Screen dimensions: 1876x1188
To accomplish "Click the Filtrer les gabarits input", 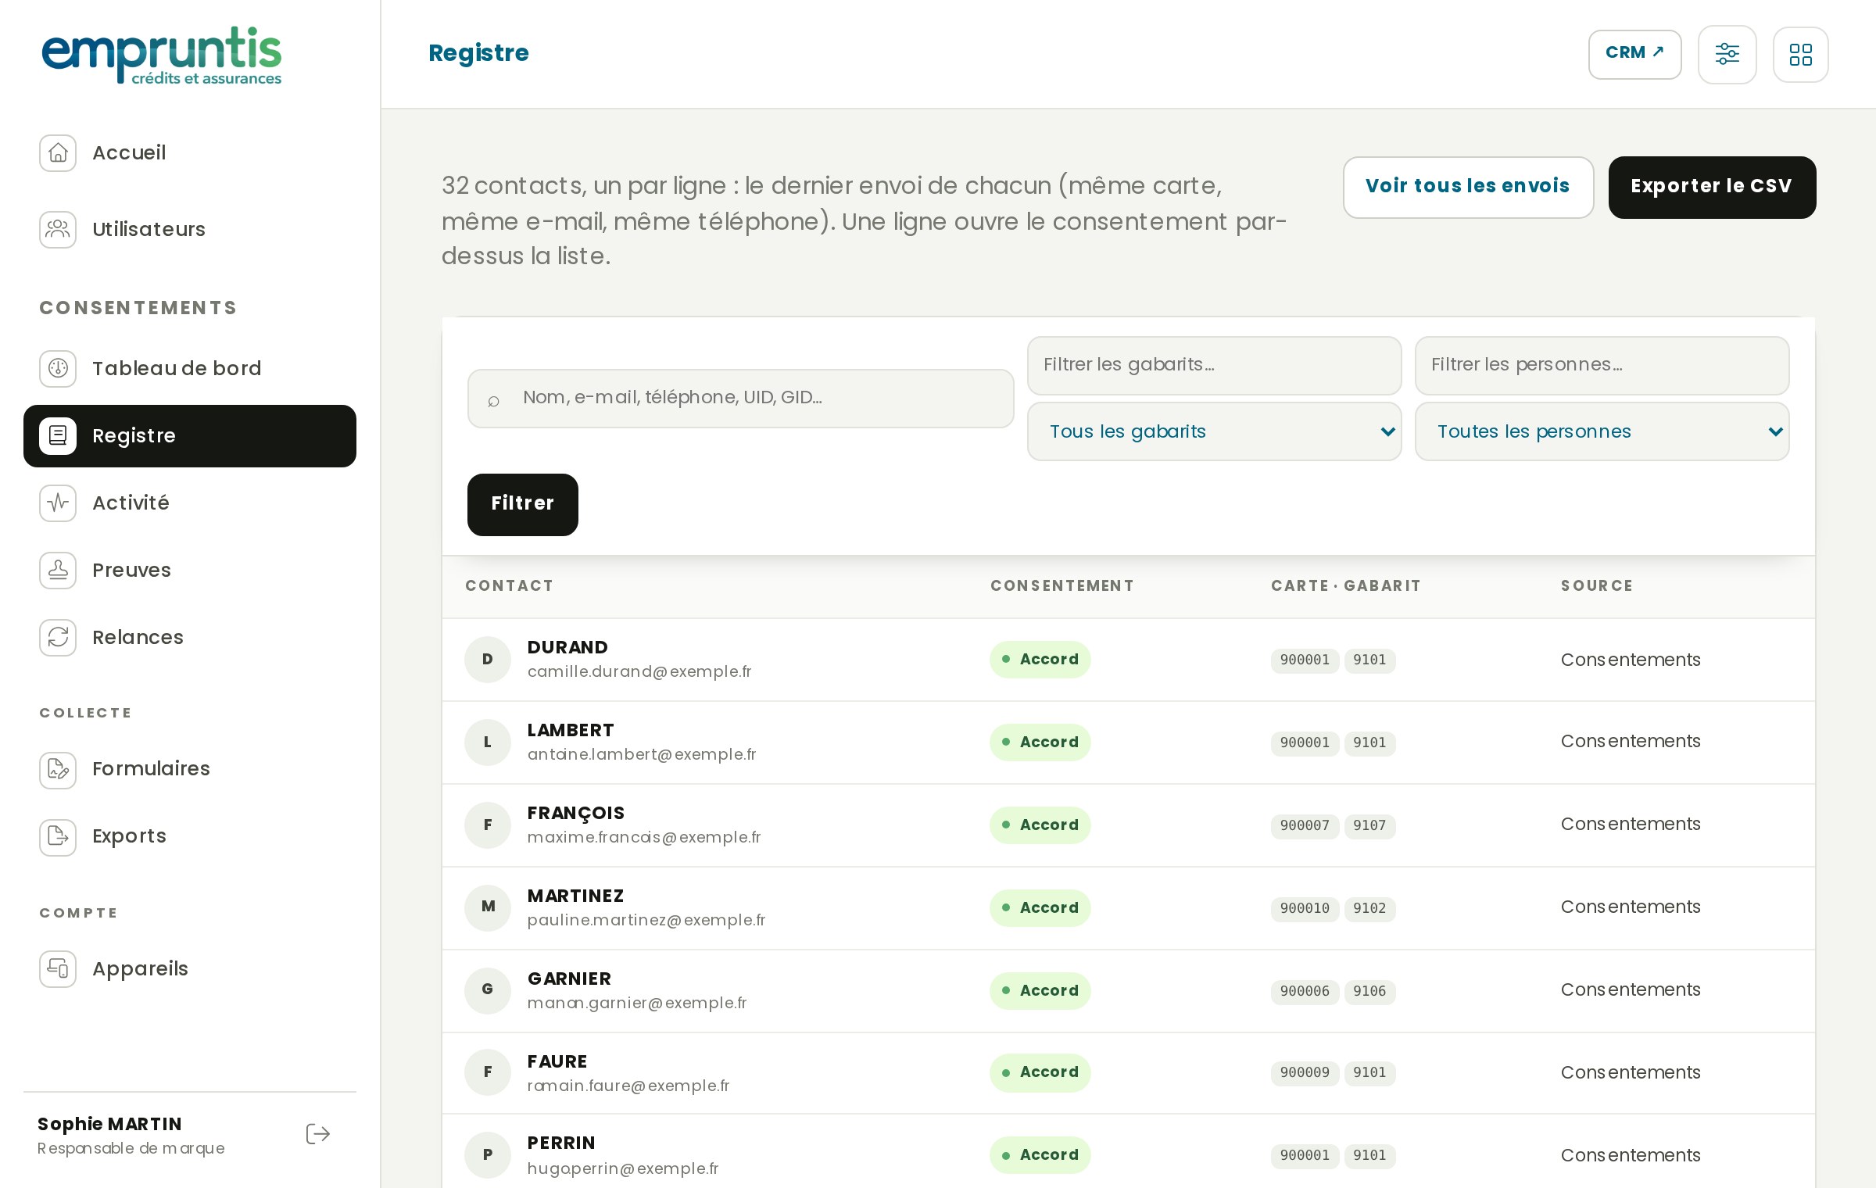I will coord(1215,366).
